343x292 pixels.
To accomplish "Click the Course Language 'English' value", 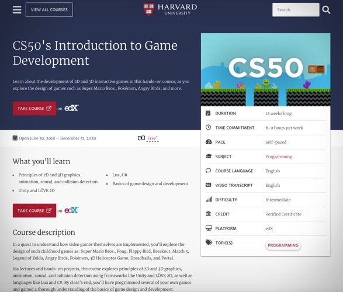I will pyautogui.click(x=272, y=171).
